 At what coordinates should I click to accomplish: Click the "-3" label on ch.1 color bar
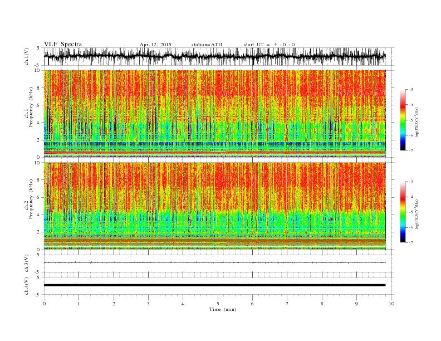tap(411, 90)
